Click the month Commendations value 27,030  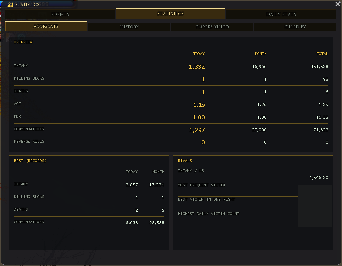259,130
